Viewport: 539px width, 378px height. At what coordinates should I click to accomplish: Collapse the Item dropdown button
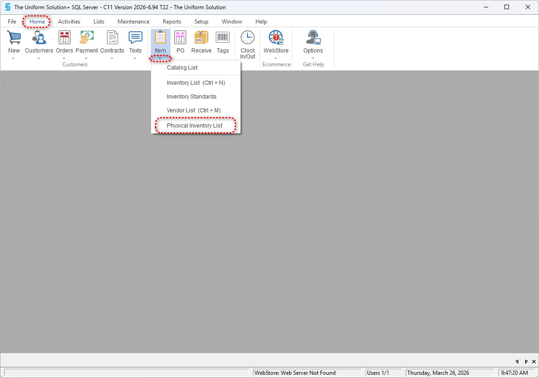(x=160, y=58)
